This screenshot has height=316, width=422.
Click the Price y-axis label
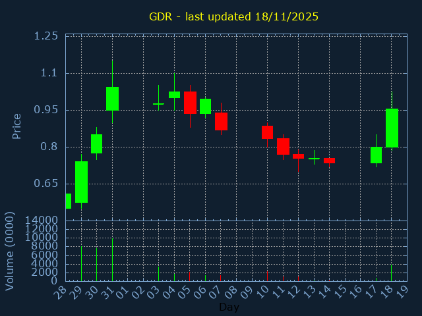(x=17, y=126)
